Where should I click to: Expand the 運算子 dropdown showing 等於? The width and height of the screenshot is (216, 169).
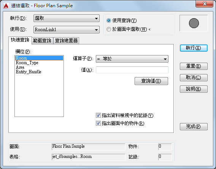pos(132,59)
